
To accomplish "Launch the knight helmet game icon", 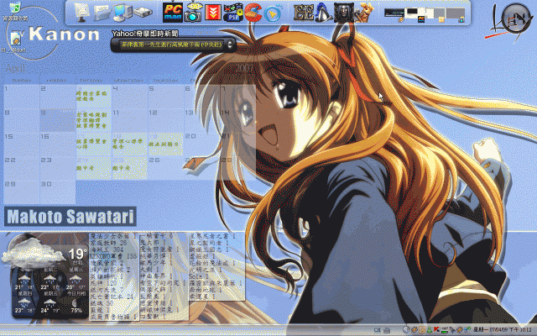I will [323, 13].
